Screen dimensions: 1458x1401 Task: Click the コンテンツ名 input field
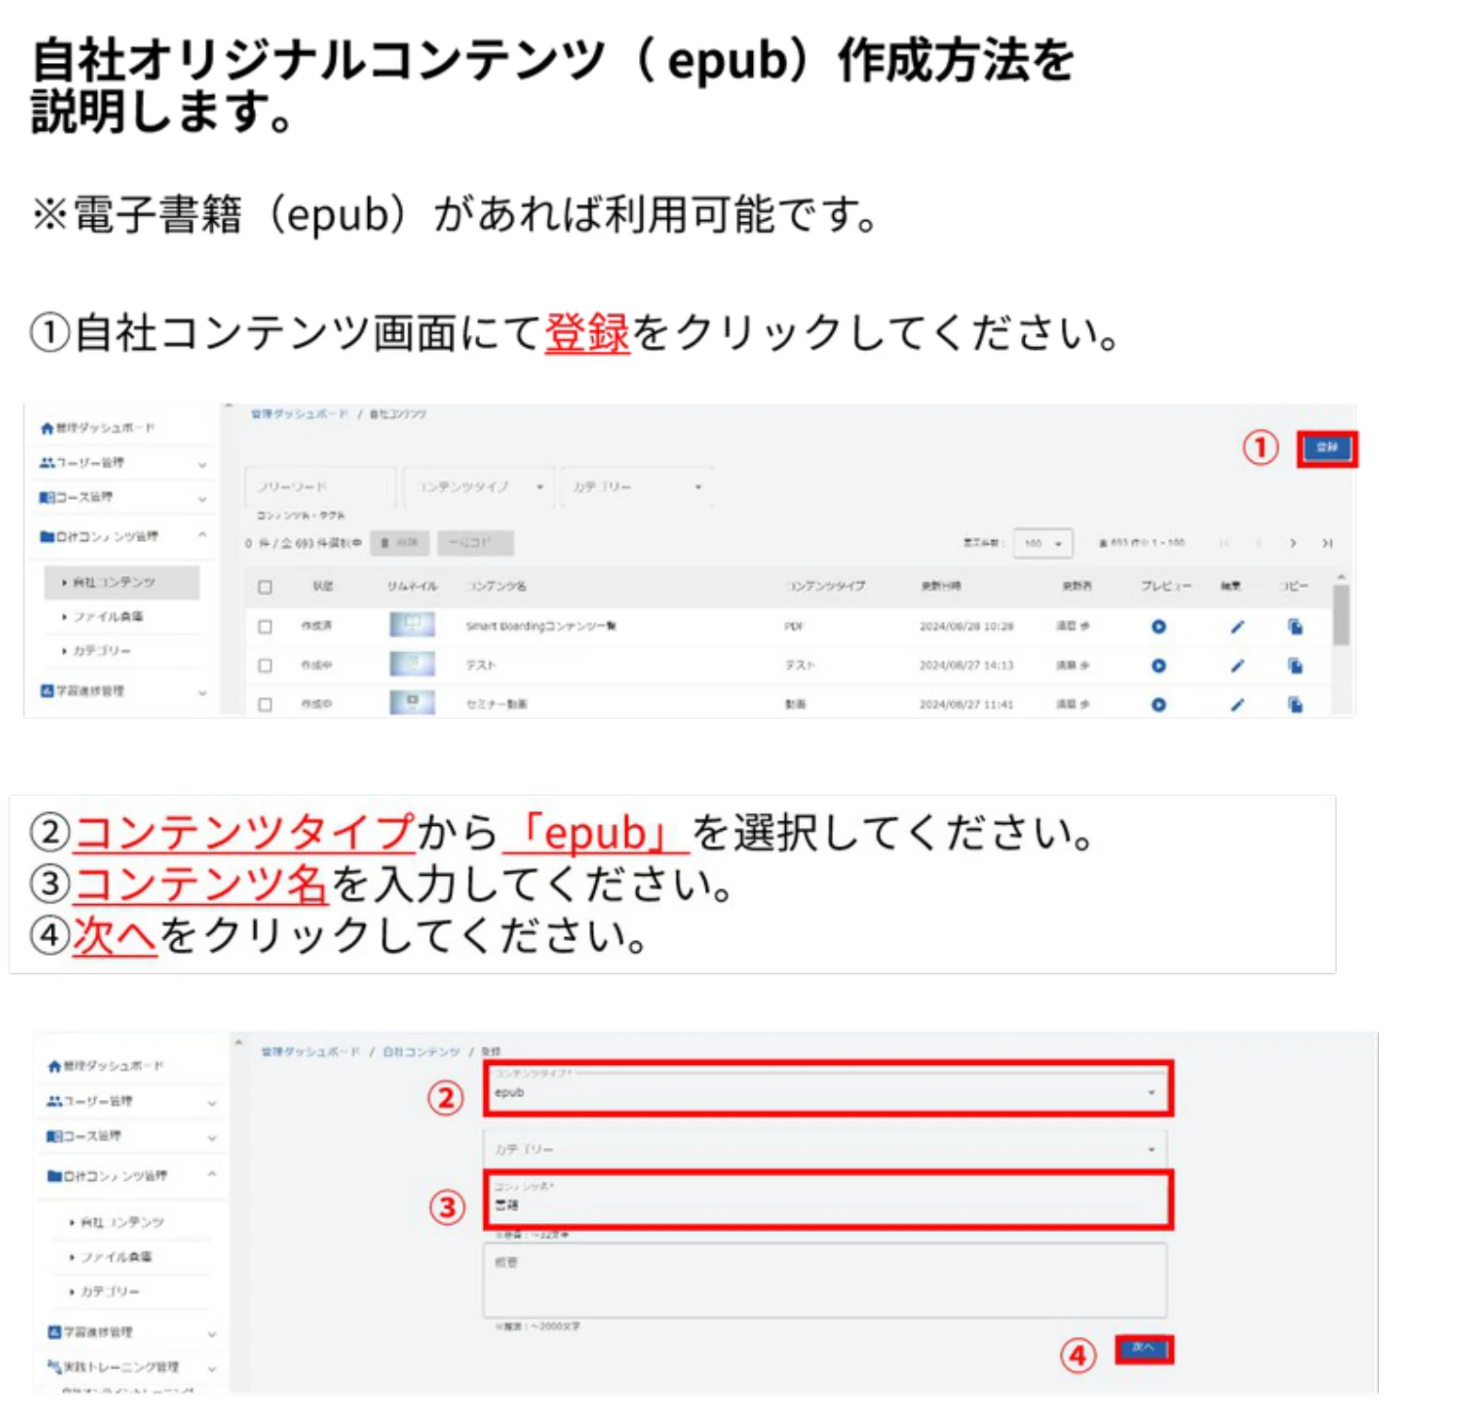point(827,1200)
